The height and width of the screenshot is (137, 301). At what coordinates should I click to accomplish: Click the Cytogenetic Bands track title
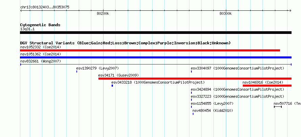coord(40,25)
